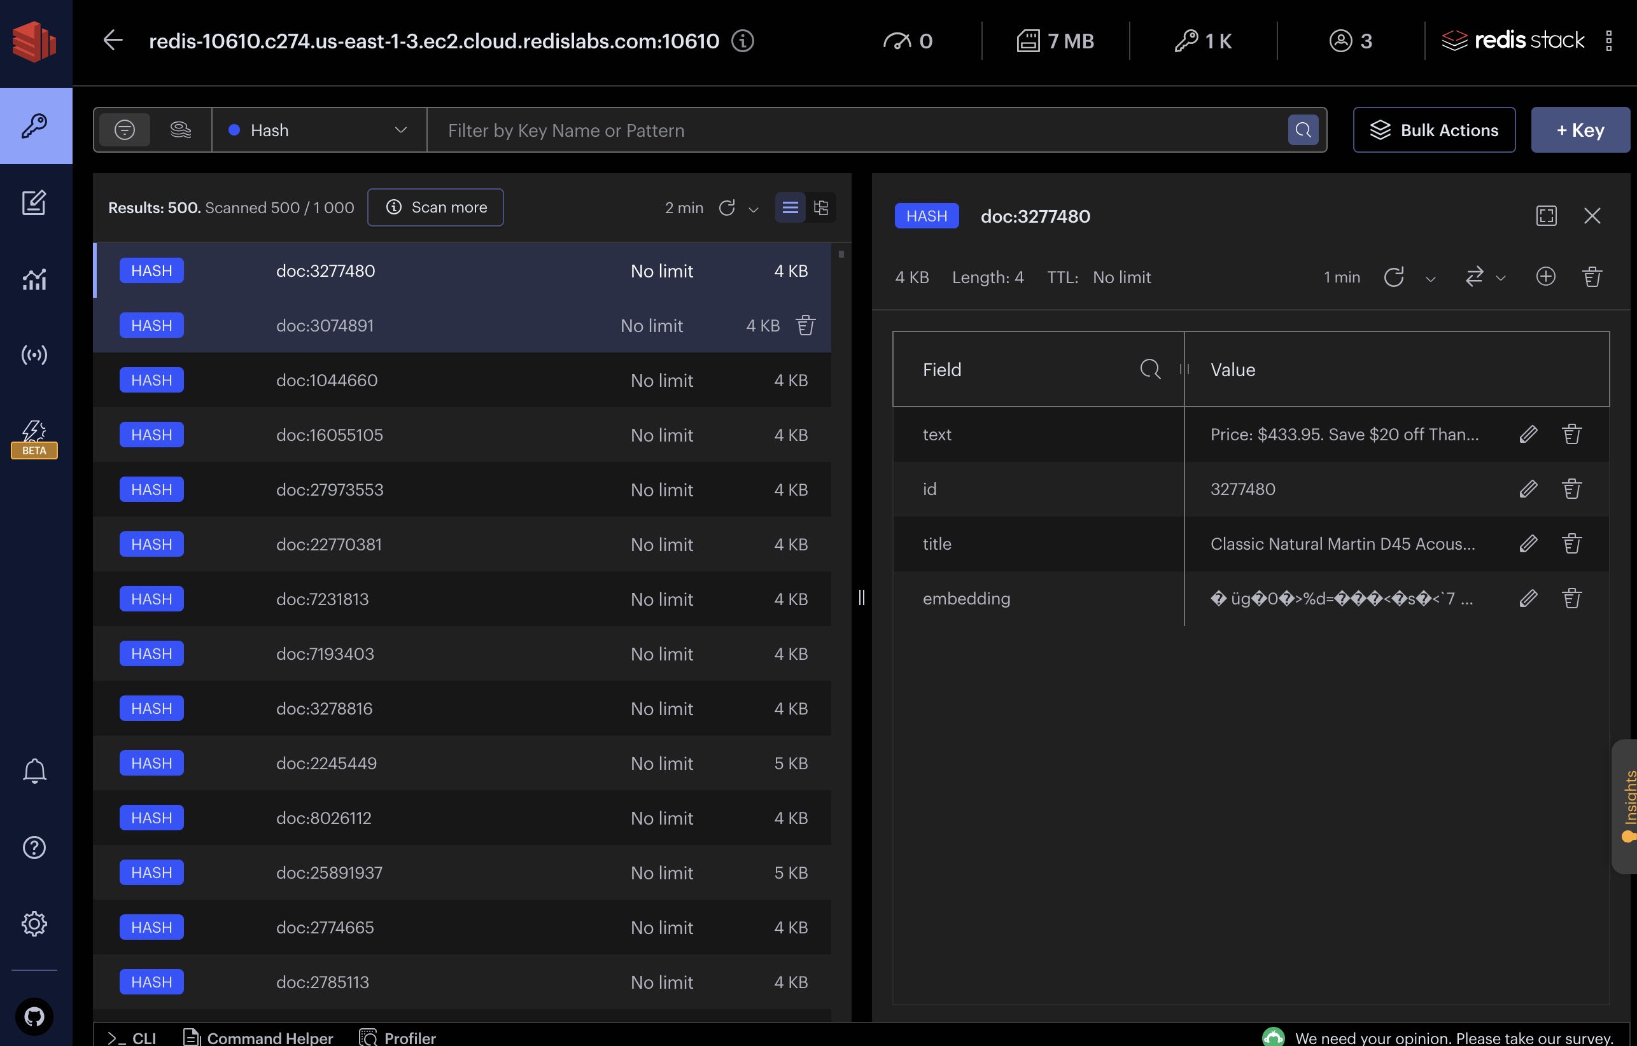The height and width of the screenshot is (1046, 1637).
Task: Open the Workbench sidebar icon
Action: pyautogui.click(x=34, y=202)
